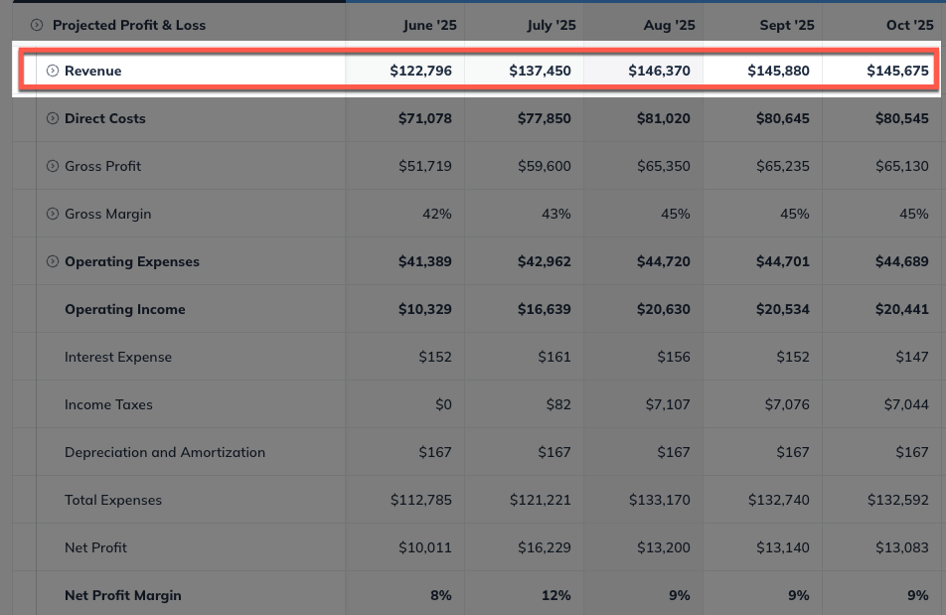
Task: Collapse the Operating Expenses section
Action: tap(52, 261)
